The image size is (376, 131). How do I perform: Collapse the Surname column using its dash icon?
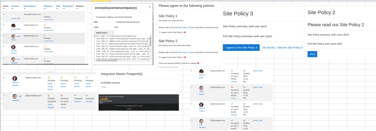[x=12, y=9]
